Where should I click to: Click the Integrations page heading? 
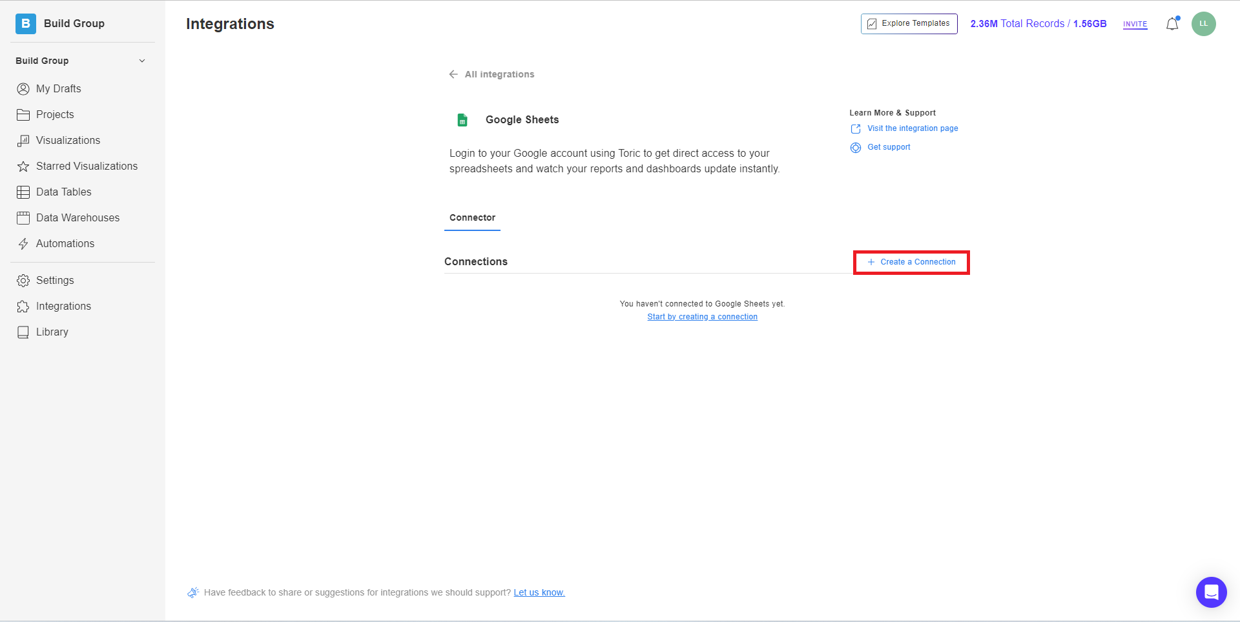pyautogui.click(x=230, y=24)
